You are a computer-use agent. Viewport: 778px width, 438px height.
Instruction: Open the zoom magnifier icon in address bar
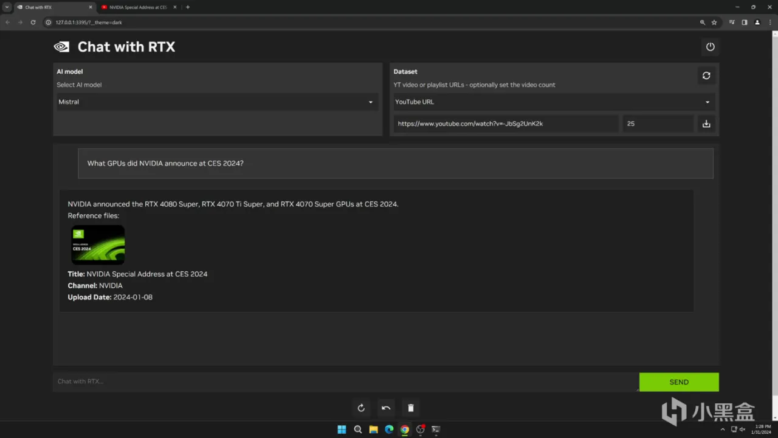[703, 22]
